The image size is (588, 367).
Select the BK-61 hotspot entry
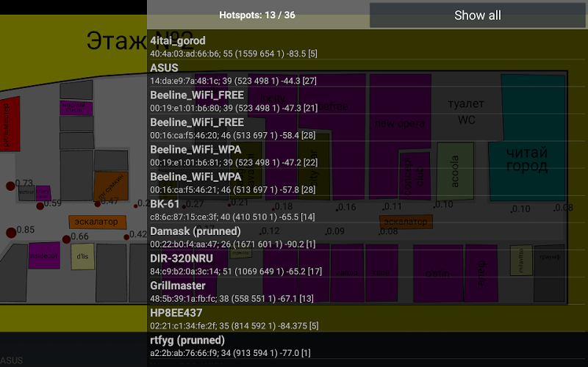[367, 210]
